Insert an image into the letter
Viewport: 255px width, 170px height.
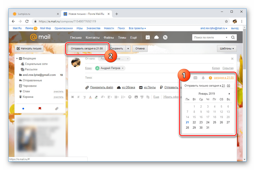point(136,97)
